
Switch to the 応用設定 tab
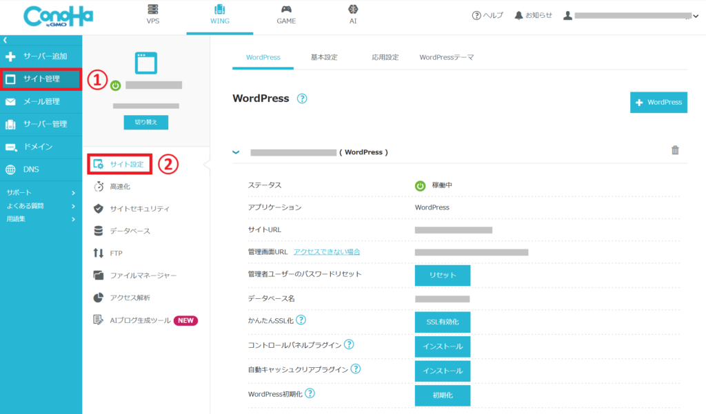point(385,58)
